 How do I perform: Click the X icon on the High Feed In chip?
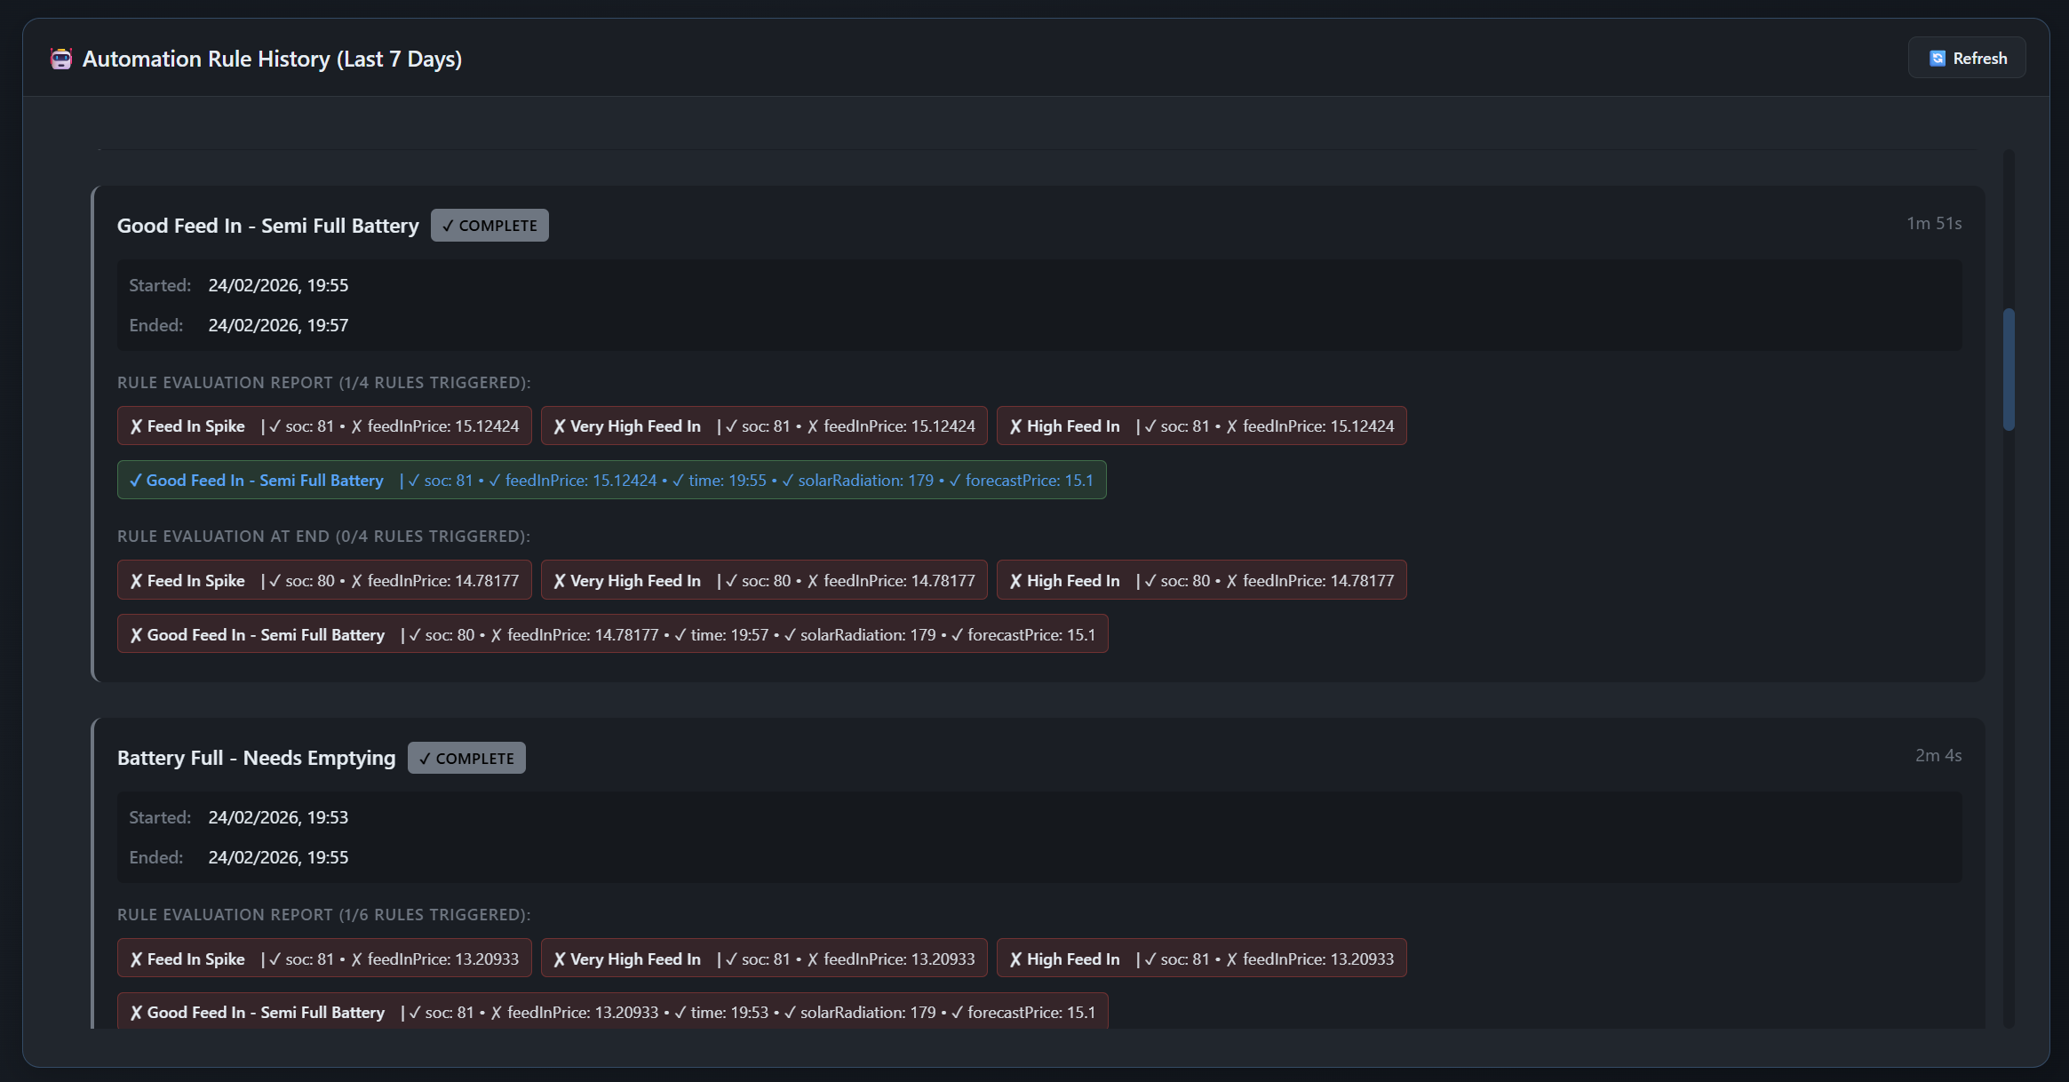(x=1015, y=426)
